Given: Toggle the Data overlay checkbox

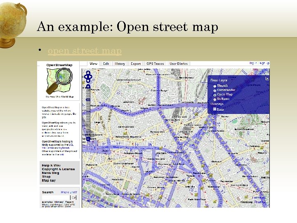Looking at the screenshot, I should click(214, 109).
